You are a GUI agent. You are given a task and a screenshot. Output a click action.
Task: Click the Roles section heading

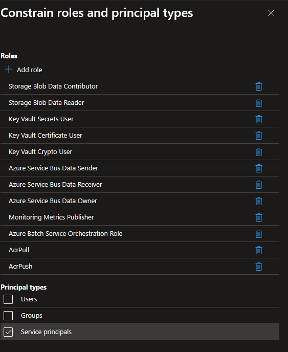tap(9, 56)
